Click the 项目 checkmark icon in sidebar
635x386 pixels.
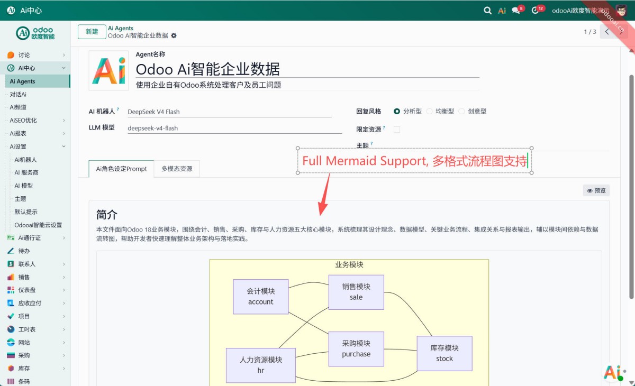pyautogui.click(x=11, y=316)
